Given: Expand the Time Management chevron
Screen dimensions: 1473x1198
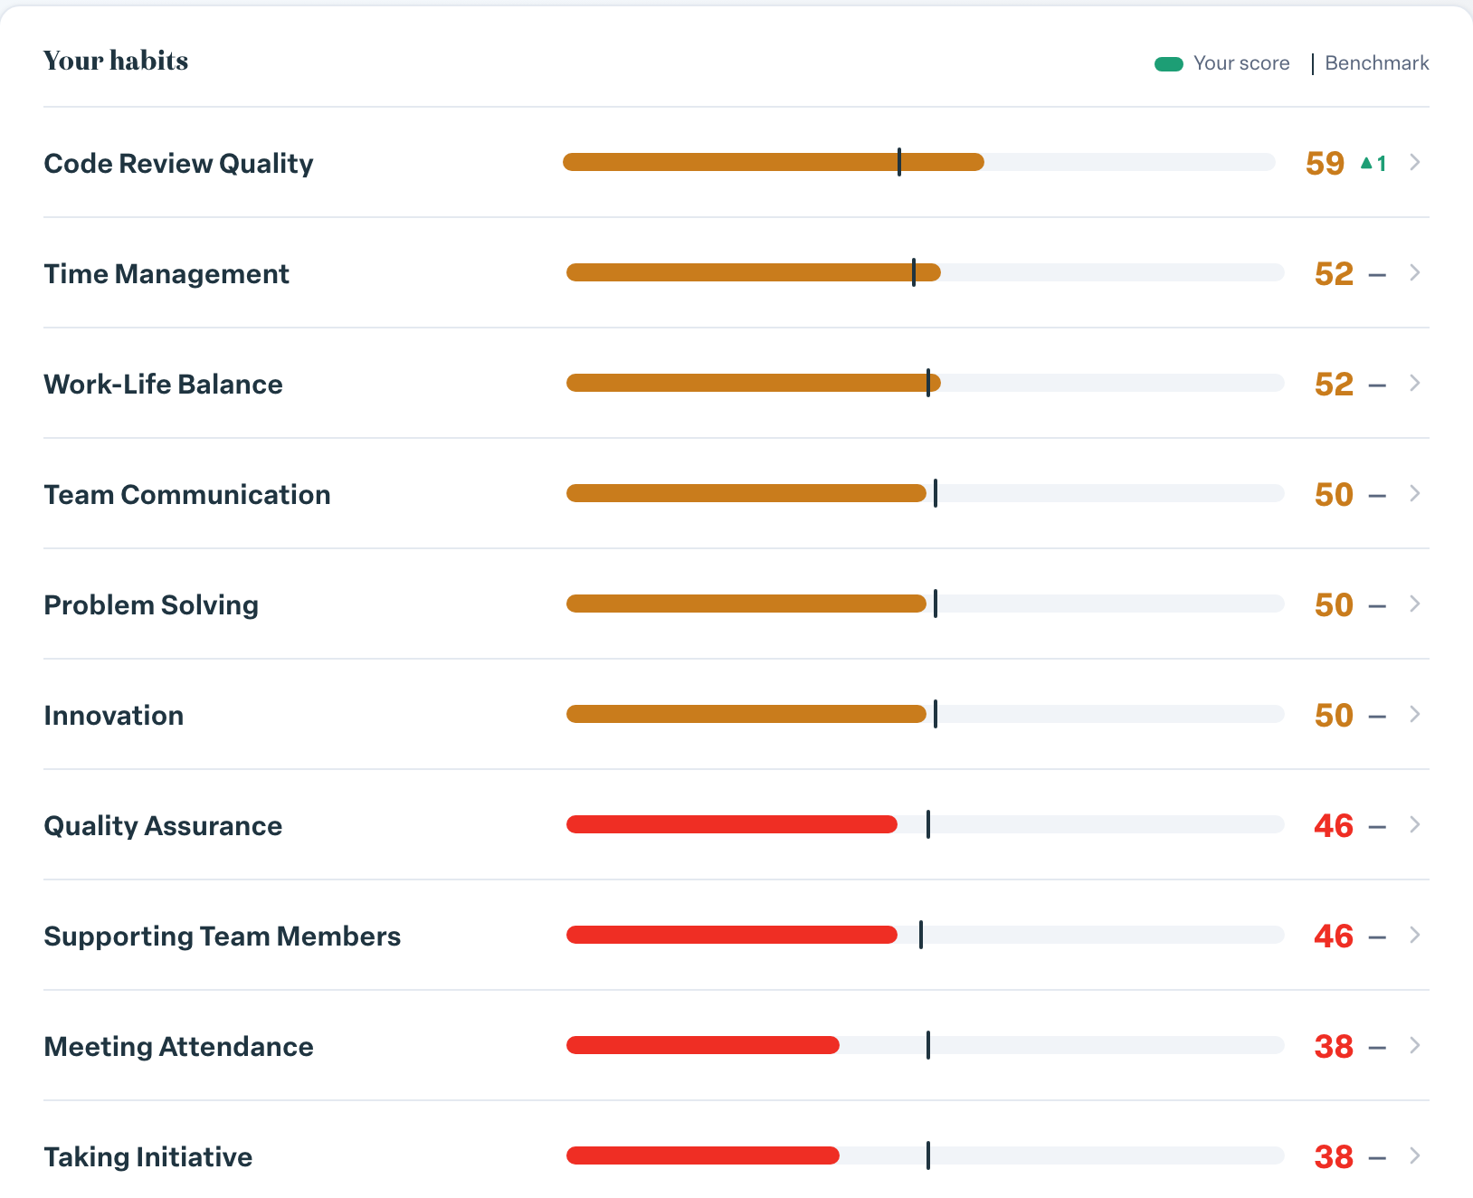Looking at the screenshot, I should (x=1415, y=272).
